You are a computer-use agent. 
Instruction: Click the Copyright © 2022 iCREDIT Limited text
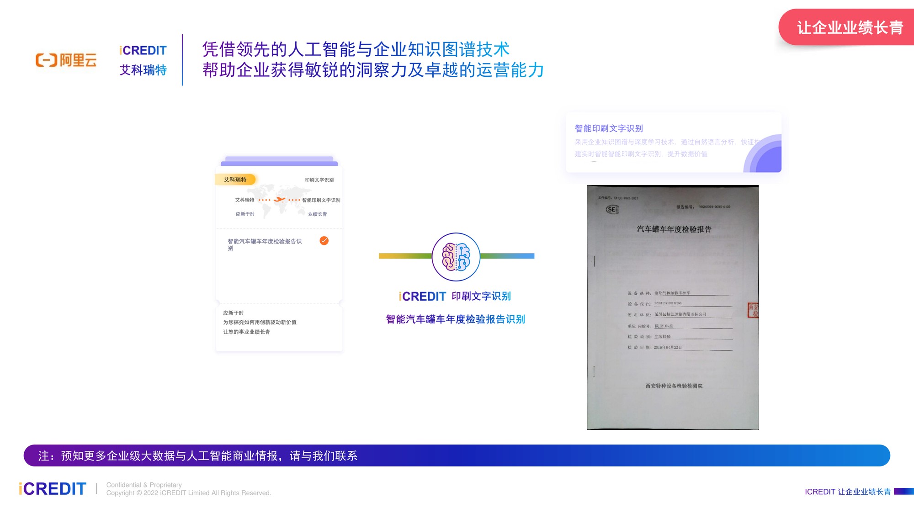[x=189, y=493]
